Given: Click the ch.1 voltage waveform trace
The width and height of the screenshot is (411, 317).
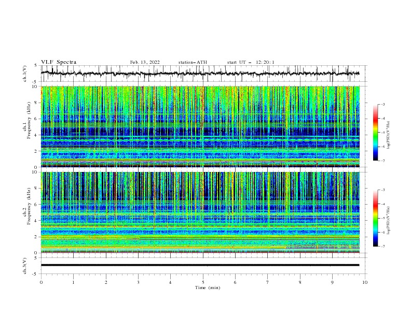Looking at the screenshot, I should click(x=200, y=74).
